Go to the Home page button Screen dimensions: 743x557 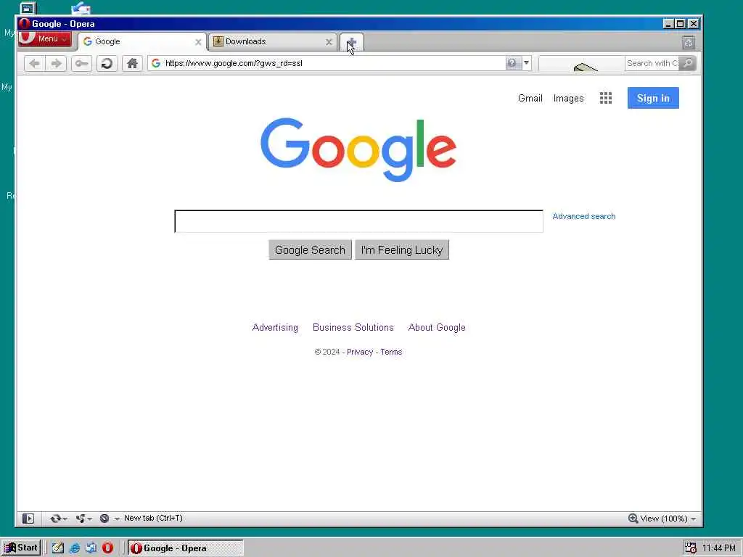[x=132, y=63]
